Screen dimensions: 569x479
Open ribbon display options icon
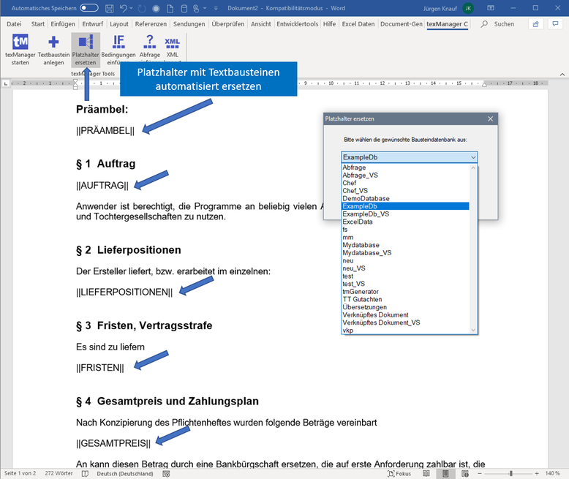point(491,8)
